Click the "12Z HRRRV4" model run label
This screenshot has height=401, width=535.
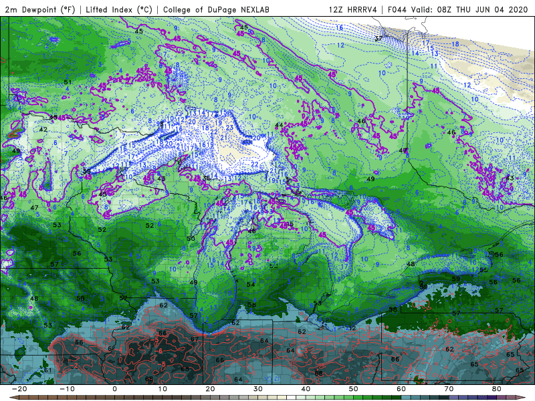pos(352,9)
